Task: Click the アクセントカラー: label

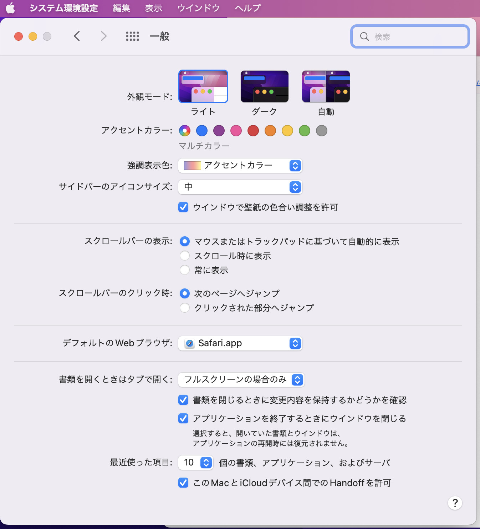Action: (x=137, y=130)
